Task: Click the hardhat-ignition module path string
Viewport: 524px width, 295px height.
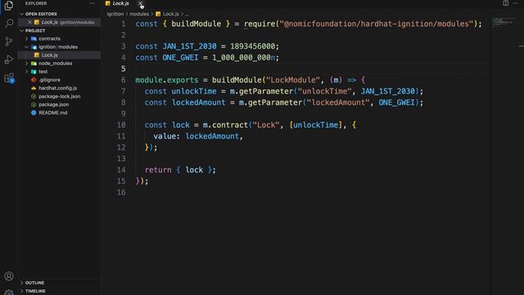Action: [x=377, y=24]
